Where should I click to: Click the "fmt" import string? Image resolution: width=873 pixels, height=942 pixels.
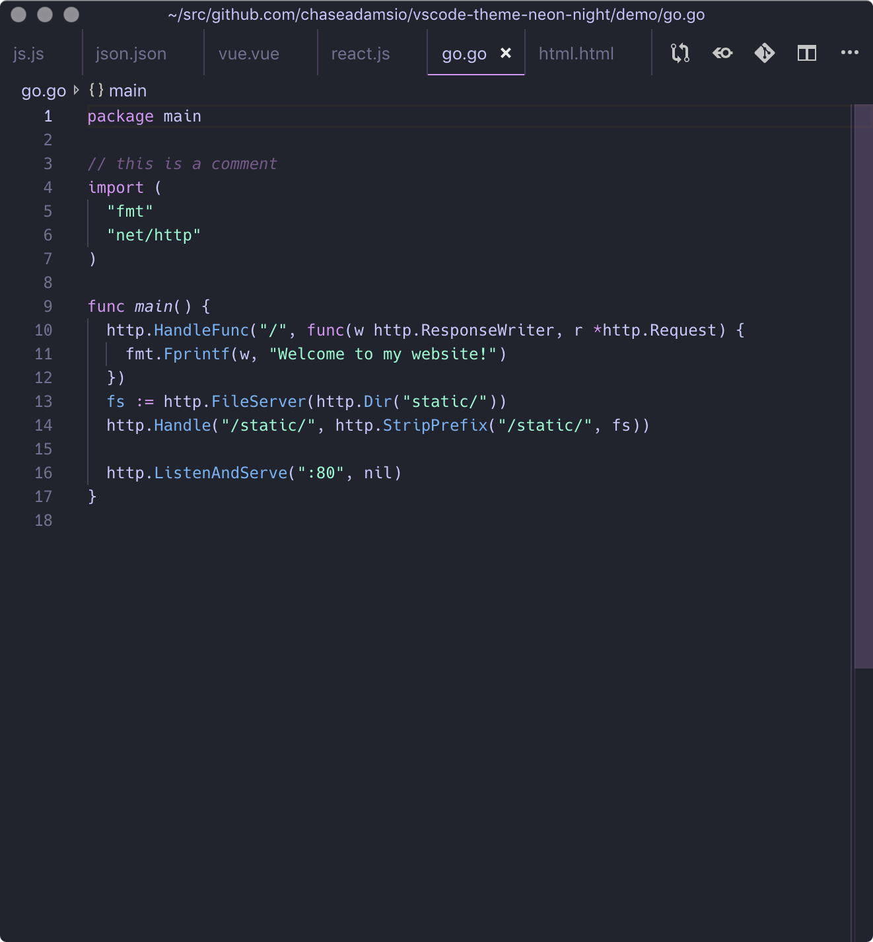point(130,211)
